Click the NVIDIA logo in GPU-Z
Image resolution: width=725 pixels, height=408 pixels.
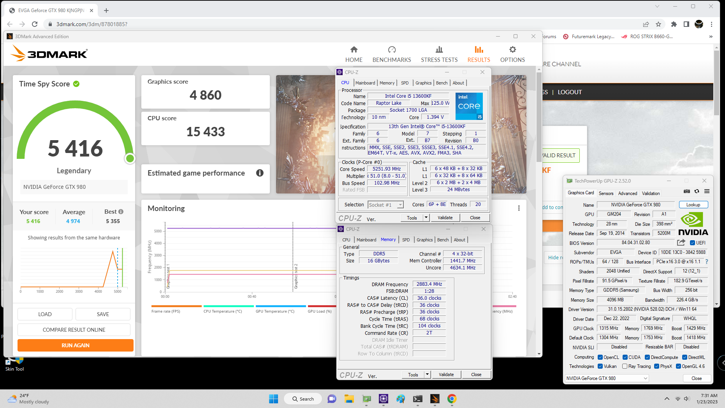[x=693, y=223]
